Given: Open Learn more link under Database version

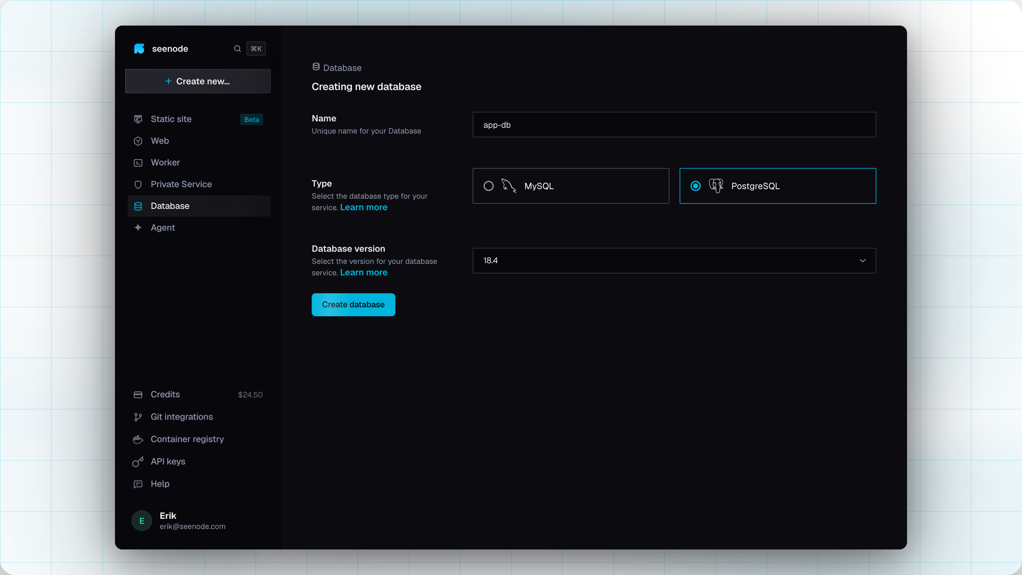Looking at the screenshot, I should coord(364,272).
